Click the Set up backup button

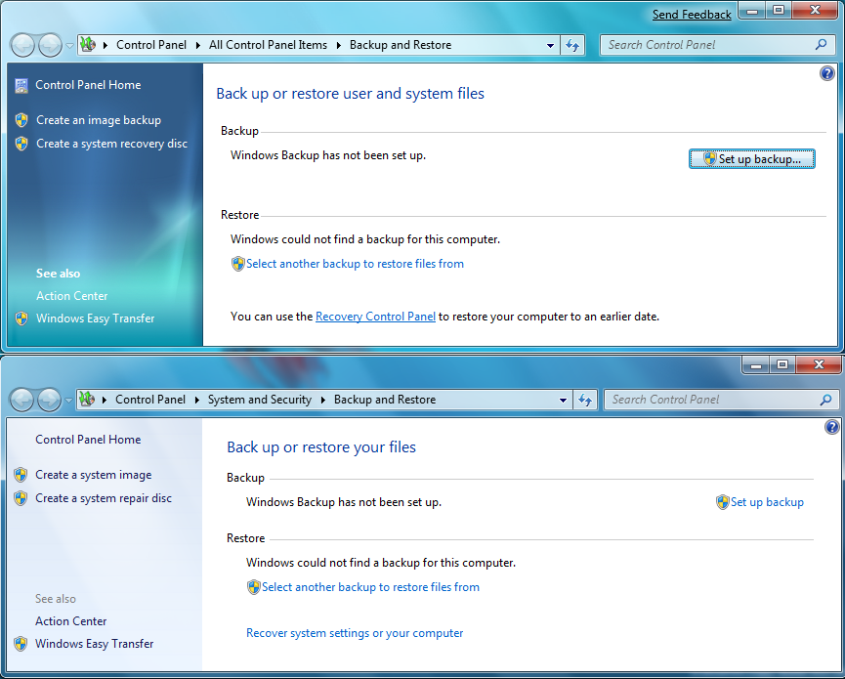pos(751,158)
